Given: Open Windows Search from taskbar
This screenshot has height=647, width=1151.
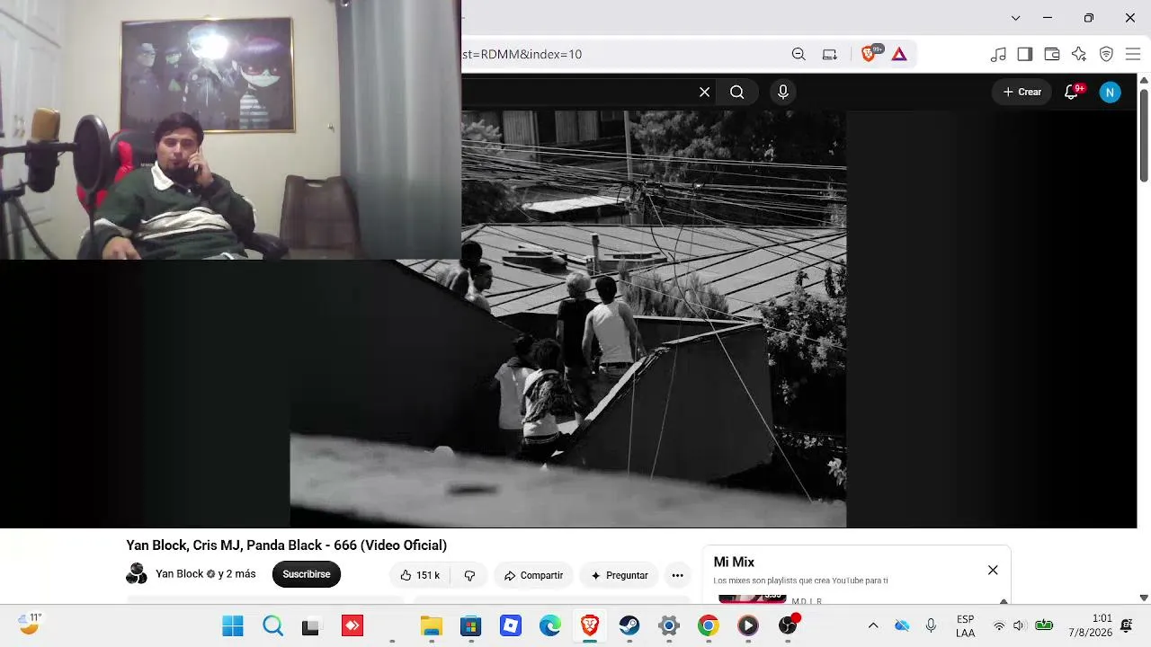Looking at the screenshot, I should (x=272, y=625).
